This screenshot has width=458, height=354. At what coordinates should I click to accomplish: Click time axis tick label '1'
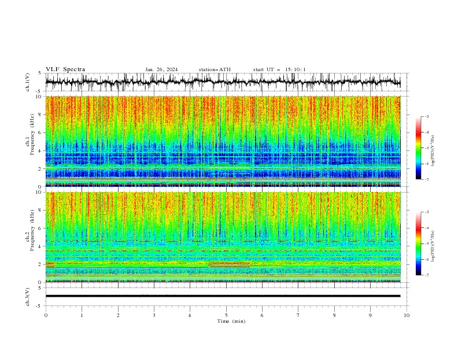[82, 315]
